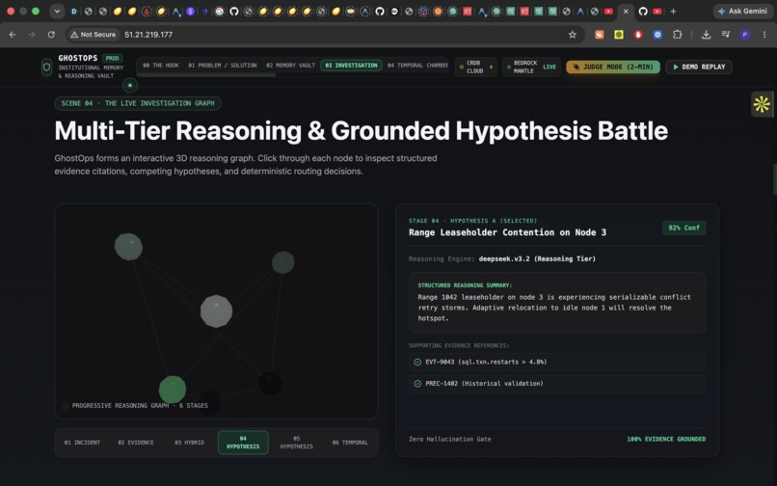Click the page's vertical scrollbar thumb
777x486 pixels.
(x=774, y=178)
